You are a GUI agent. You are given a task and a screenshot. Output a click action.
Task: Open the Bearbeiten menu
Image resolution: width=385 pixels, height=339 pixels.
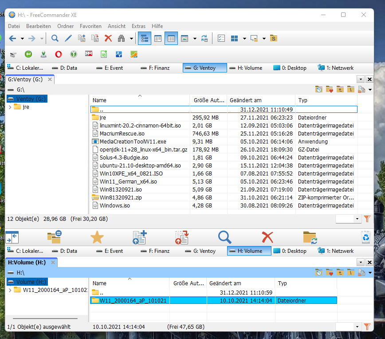point(39,26)
